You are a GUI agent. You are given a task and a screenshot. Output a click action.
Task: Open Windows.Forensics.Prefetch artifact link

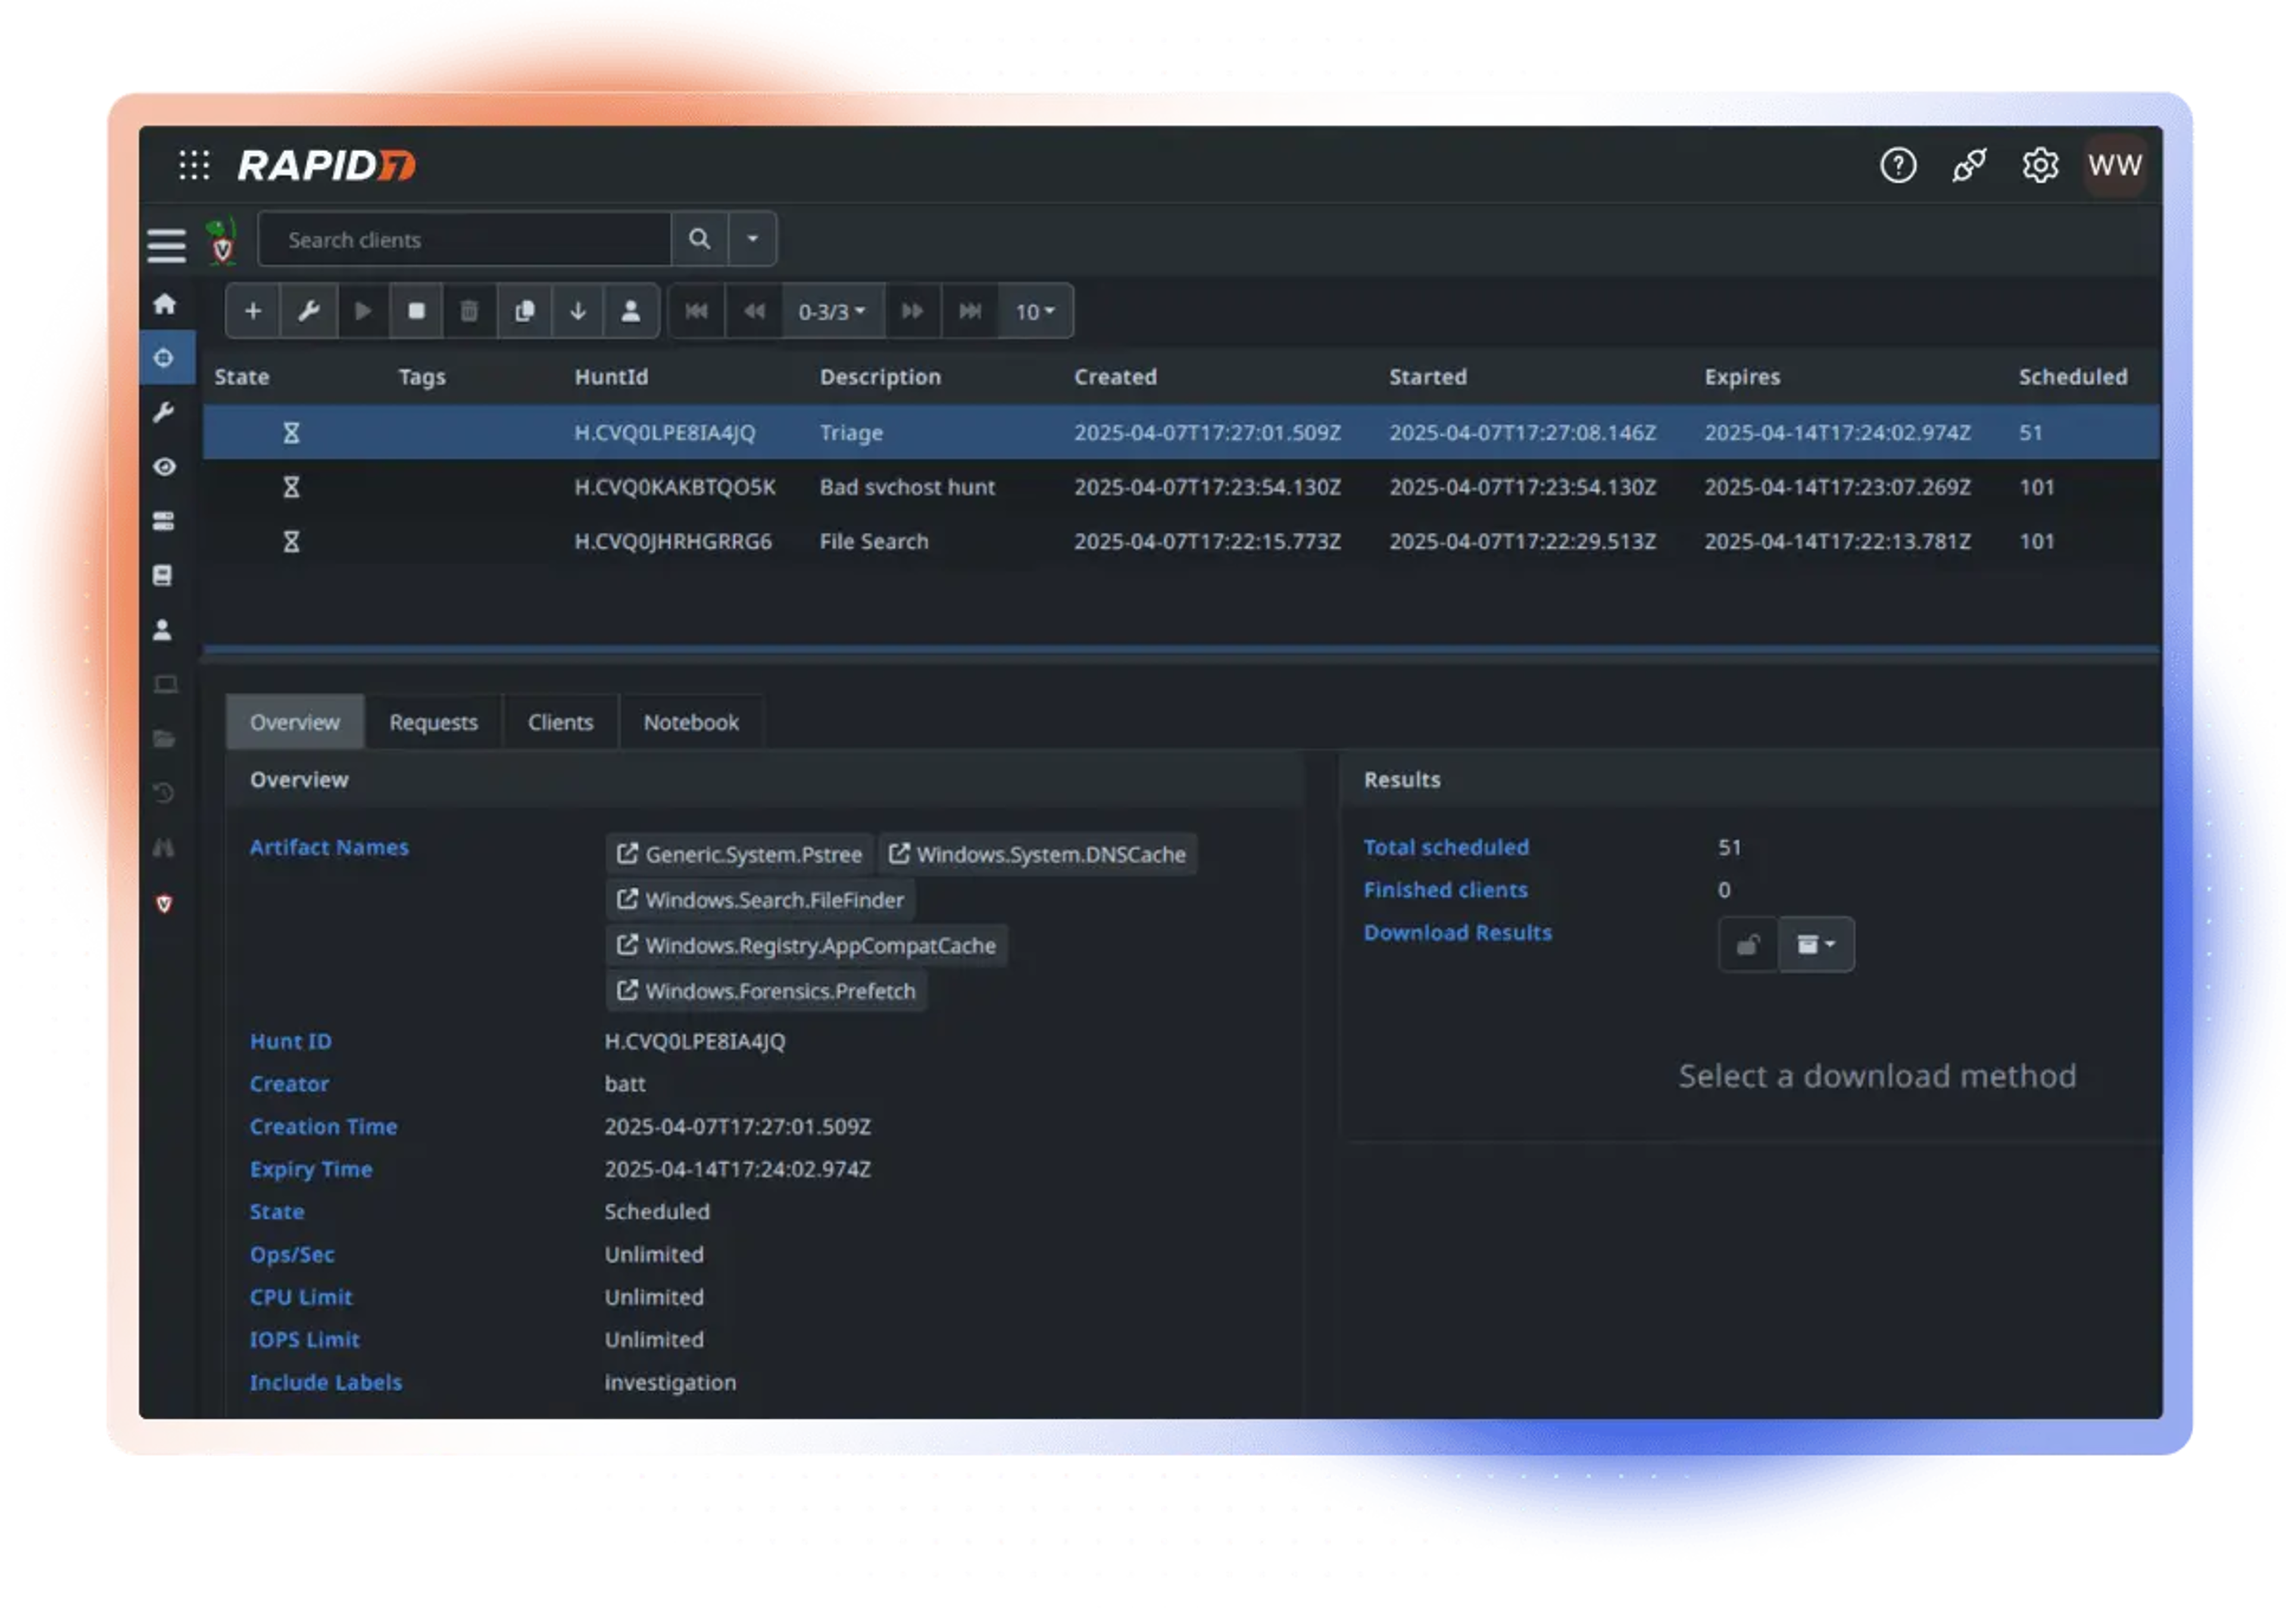[x=766, y=991]
